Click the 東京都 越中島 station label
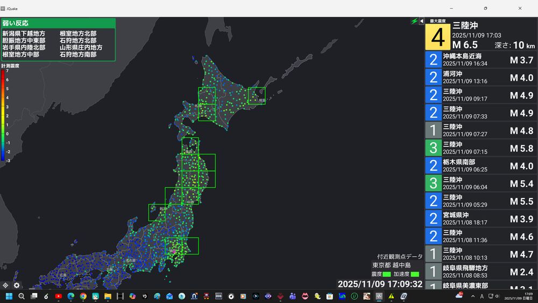 [392, 265]
